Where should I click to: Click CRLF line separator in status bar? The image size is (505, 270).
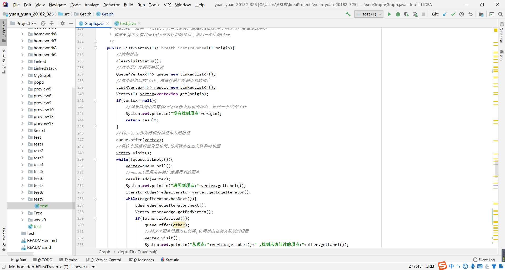[430, 266]
